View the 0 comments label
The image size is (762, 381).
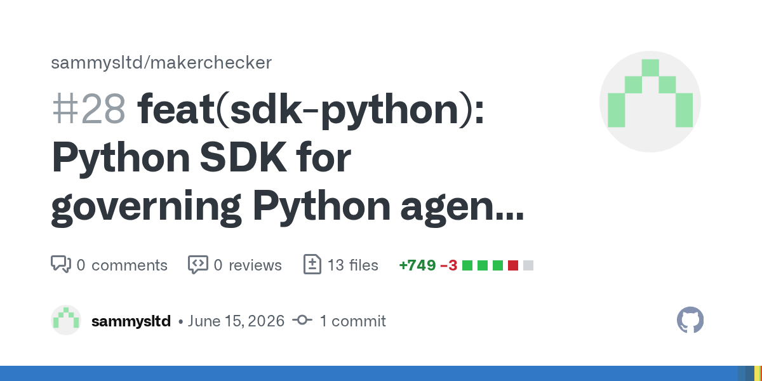[x=122, y=265]
